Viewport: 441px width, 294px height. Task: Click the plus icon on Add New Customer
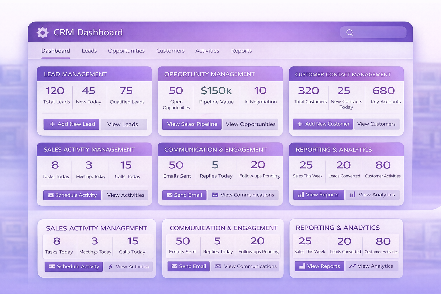coord(300,124)
